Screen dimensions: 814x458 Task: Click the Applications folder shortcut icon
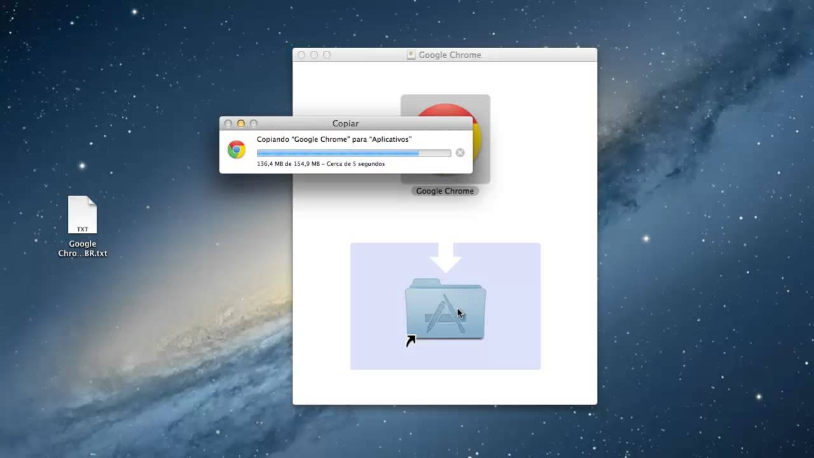pos(445,309)
